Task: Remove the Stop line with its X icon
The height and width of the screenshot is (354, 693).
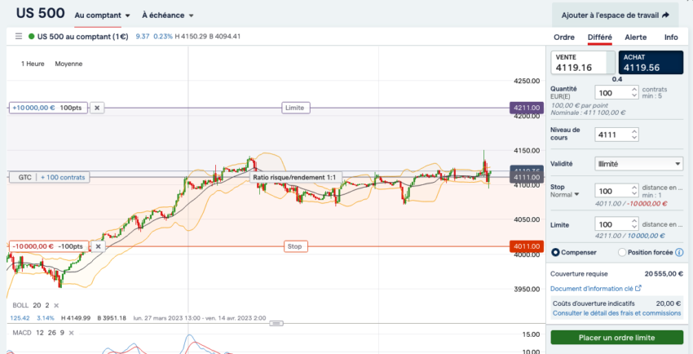Action: coord(98,246)
